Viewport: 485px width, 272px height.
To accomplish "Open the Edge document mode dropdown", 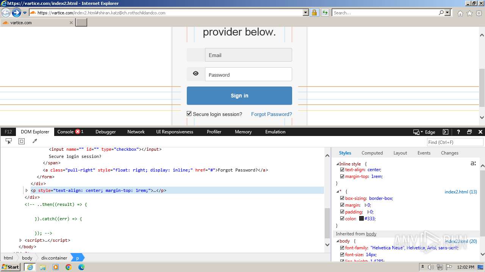I will coord(430,132).
